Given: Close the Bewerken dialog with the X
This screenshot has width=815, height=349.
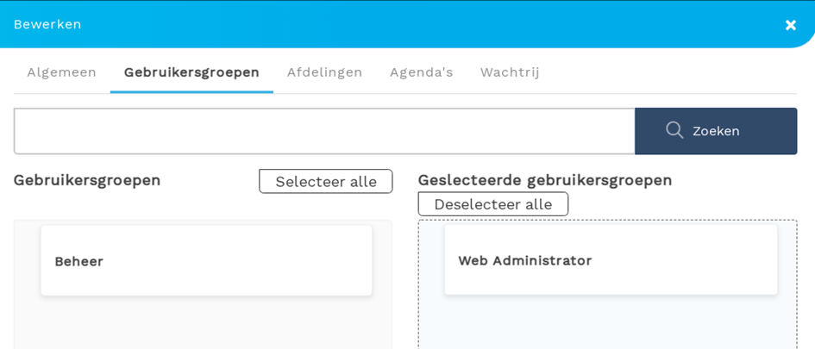Looking at the screenshot, I should click(x=790, y=25).
